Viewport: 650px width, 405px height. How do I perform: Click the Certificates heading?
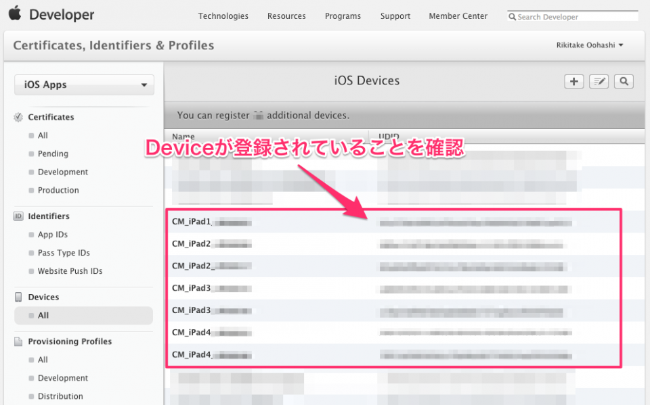click(x=51, y=117)
